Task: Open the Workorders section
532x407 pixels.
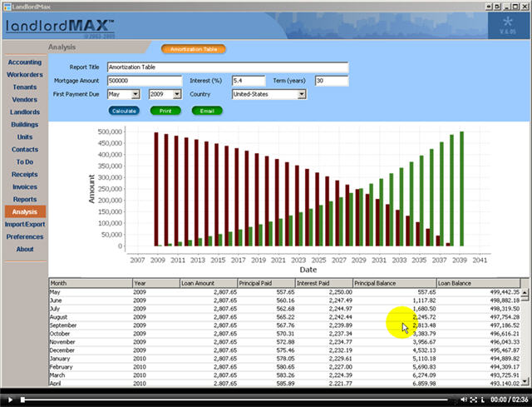Action: [x=25, y=74]
